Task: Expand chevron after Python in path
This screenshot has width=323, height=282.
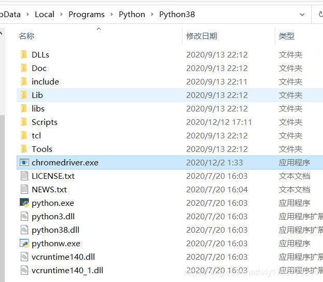Action: 152,15
